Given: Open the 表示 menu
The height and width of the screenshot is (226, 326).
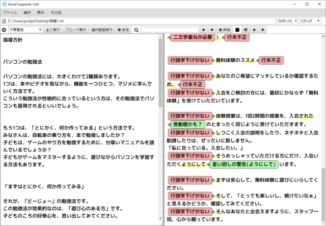Looking at the screenshot, I should click(x=41, y=12).
